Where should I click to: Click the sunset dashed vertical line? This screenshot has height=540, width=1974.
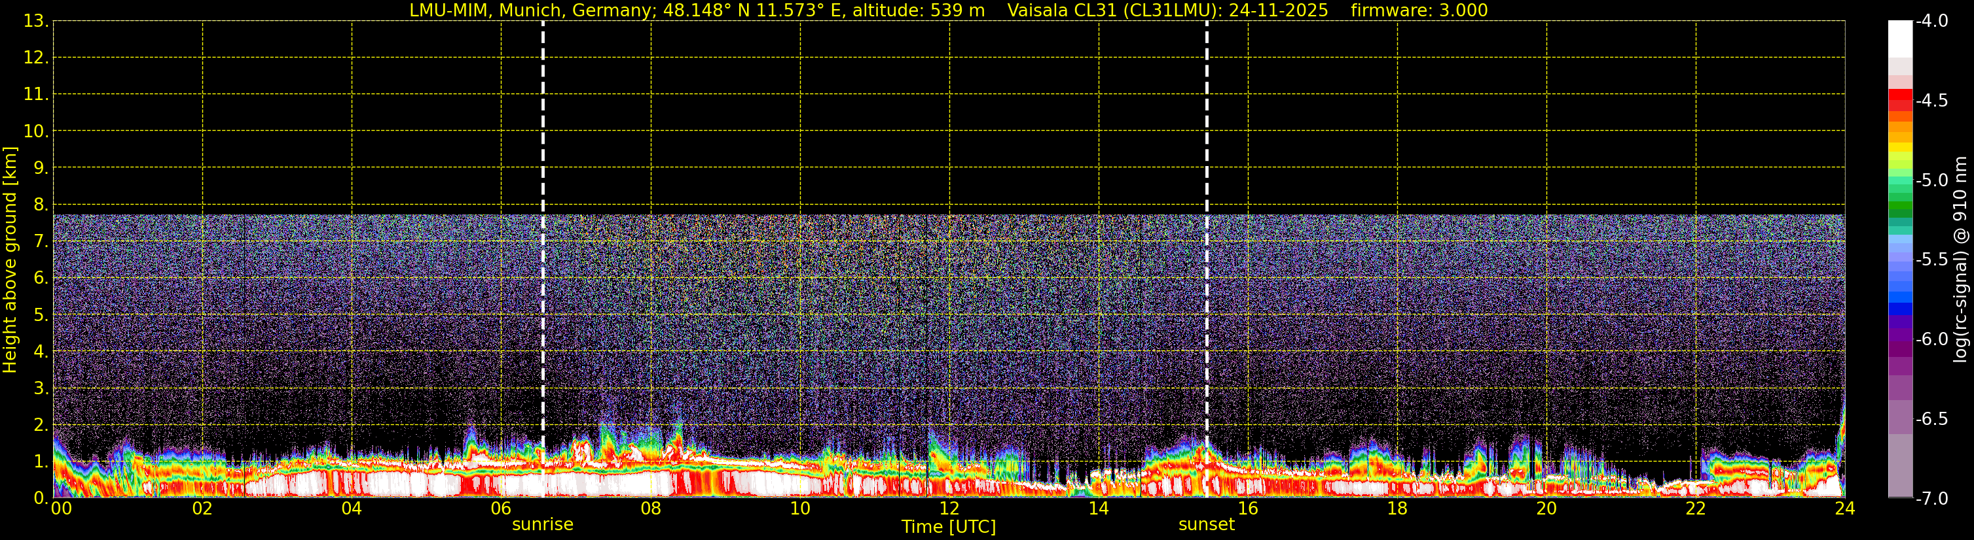click(1206, 229)
